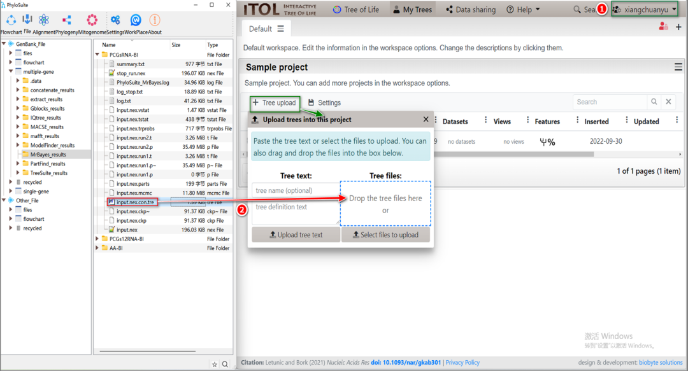Close the Upload trees dialog
This screenshot has width=688, height=371.
point(426,119)
